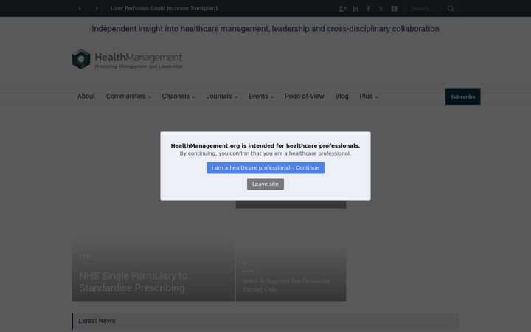Viewport: 531px width, 332px height.
Task: Focus the Search input field
Action: point(423,8)
